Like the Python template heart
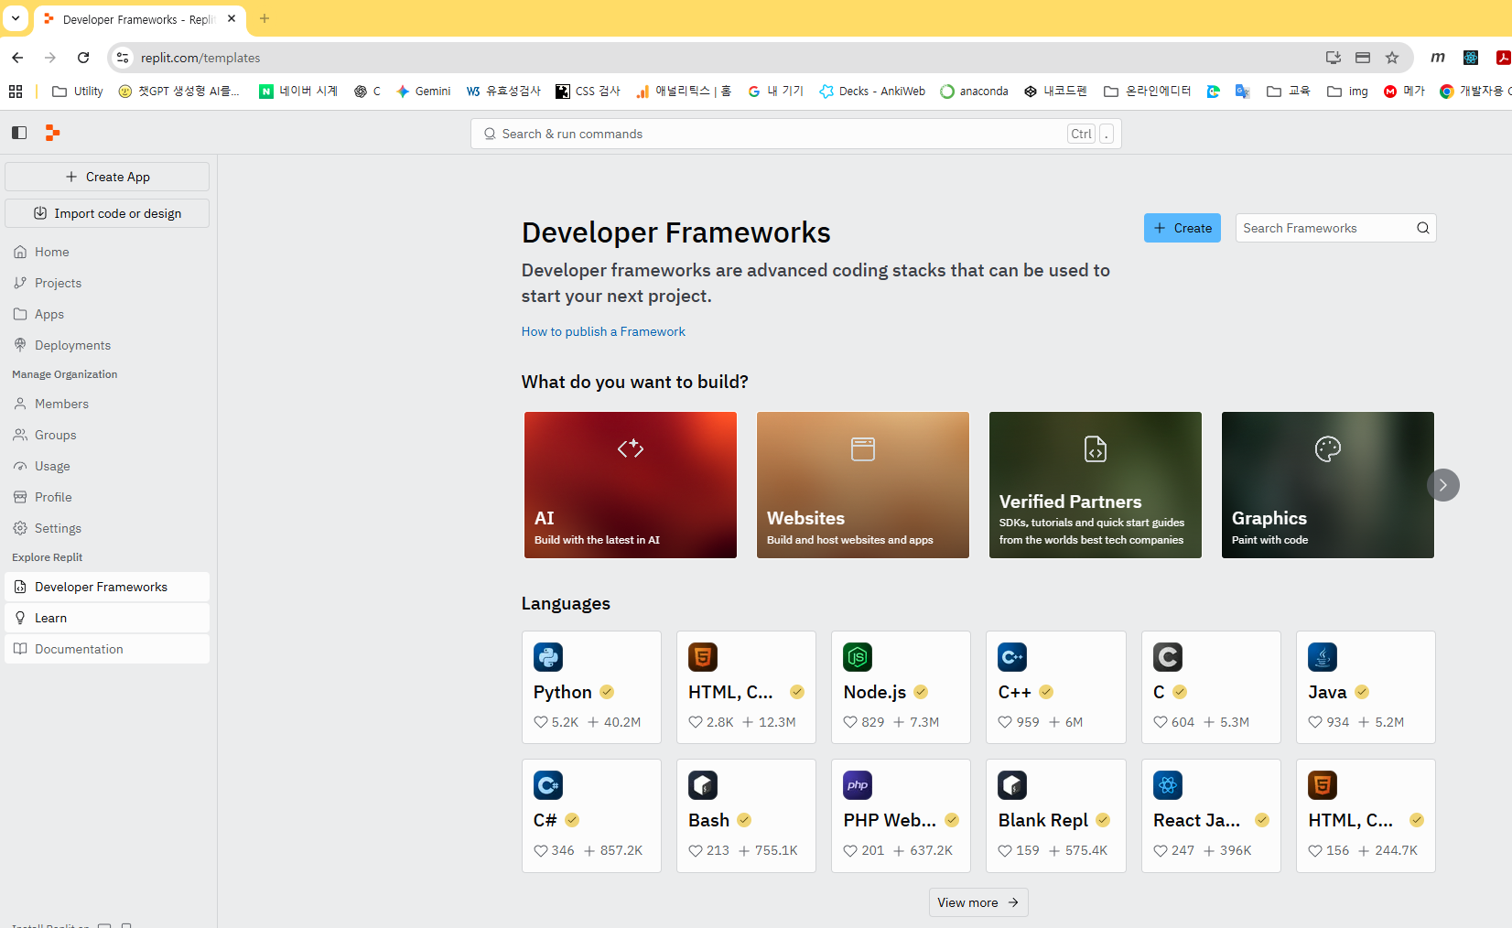1512x928 pixels. click(x=541, y=722)
